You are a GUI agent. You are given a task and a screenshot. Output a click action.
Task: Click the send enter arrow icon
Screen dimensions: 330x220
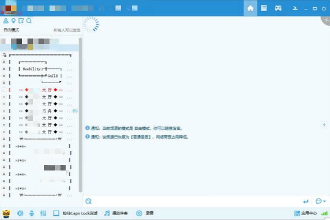coord(306,201)
